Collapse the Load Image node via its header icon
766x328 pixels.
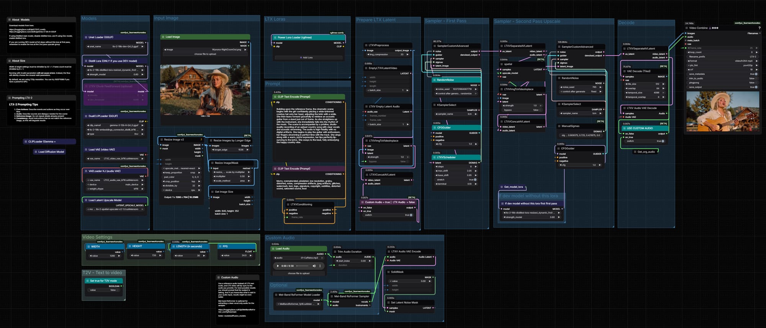click(163, 37)
